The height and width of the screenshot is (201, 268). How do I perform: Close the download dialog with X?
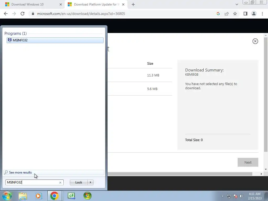coord(255,41)
